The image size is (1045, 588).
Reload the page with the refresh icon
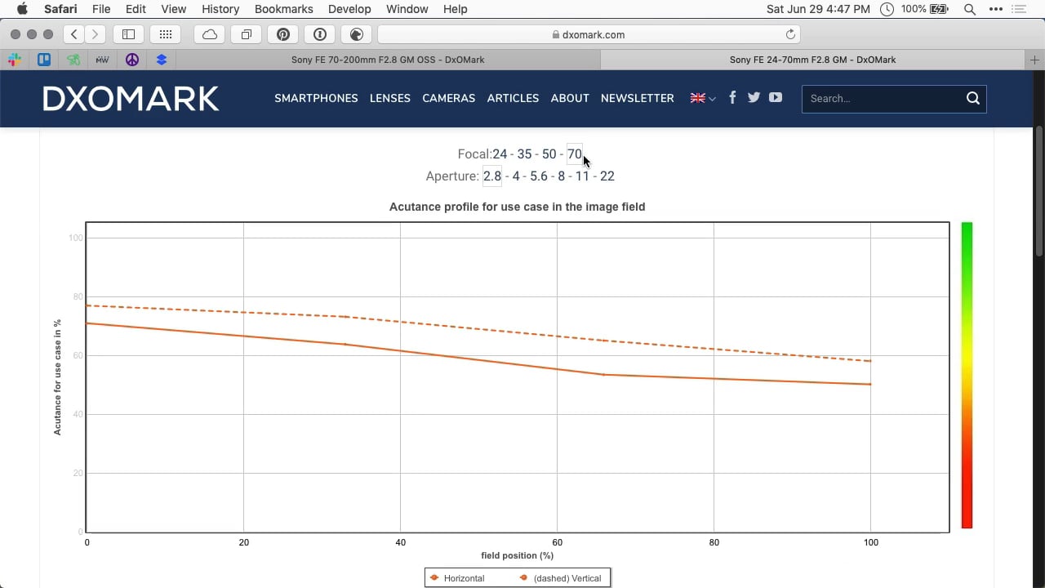790,34
